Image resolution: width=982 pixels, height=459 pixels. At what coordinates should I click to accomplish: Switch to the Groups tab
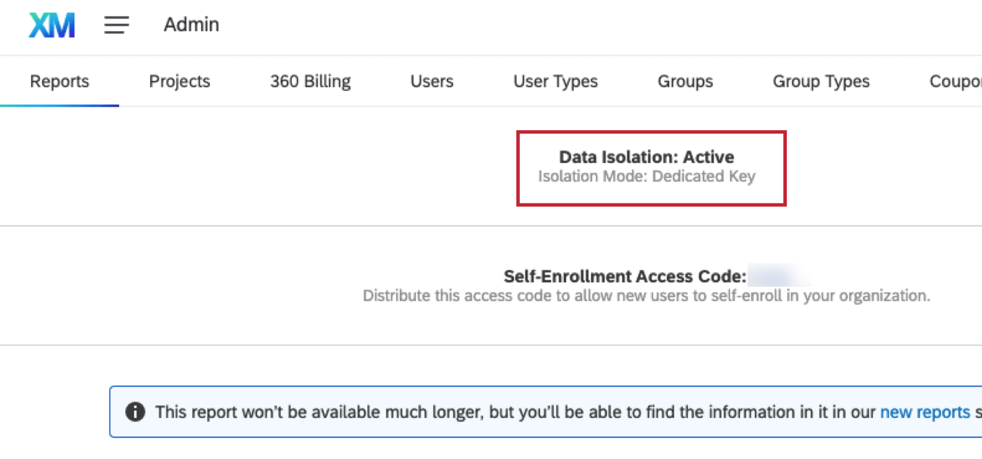[x=685, y=82]
